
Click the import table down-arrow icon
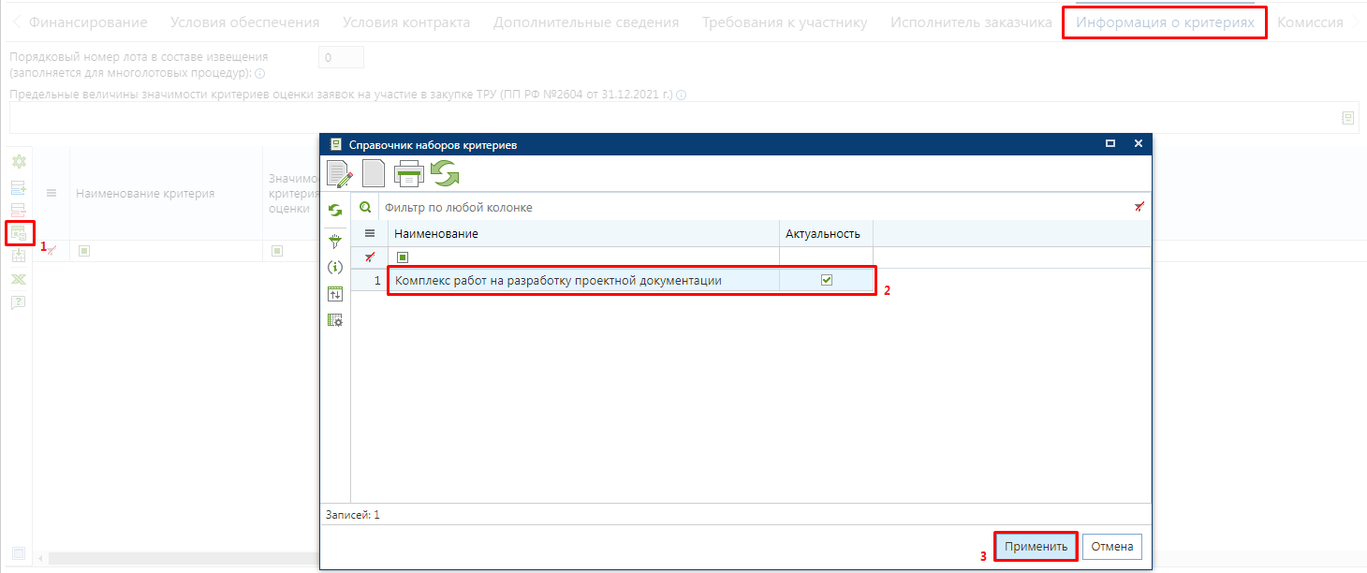point(19,256)
